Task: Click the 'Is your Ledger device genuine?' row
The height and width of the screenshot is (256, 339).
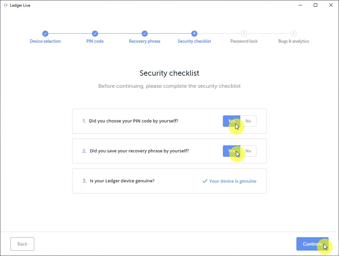Action: [x=122, y=181]
